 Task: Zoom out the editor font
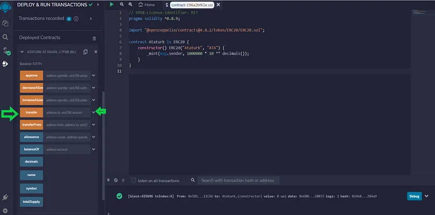(122, 4)
